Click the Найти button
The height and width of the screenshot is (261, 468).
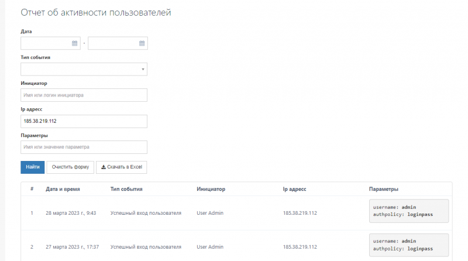pyautogui.click(x=33, y=167)
